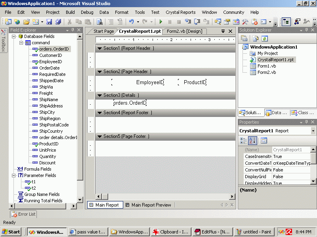Click the Group Expert toolbar icon
Image resolution: width=317 pixels, height=237 pixels.
(297, 22)
